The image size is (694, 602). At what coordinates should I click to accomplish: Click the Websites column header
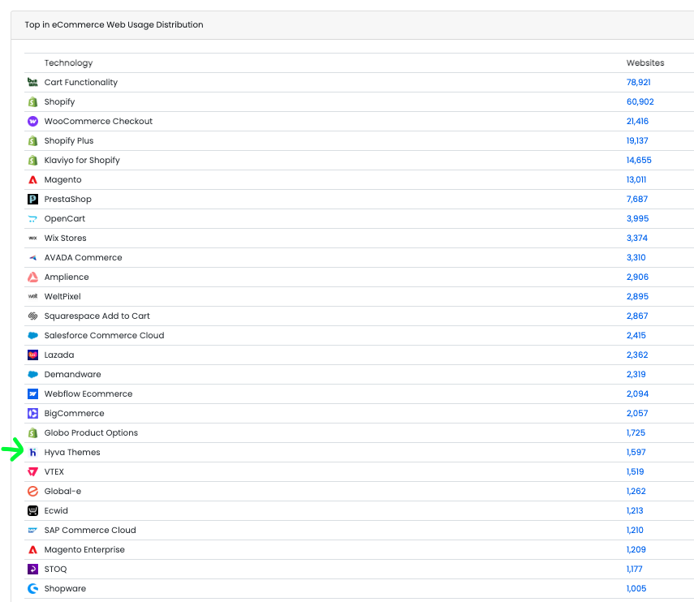click(x=644, y=62)
